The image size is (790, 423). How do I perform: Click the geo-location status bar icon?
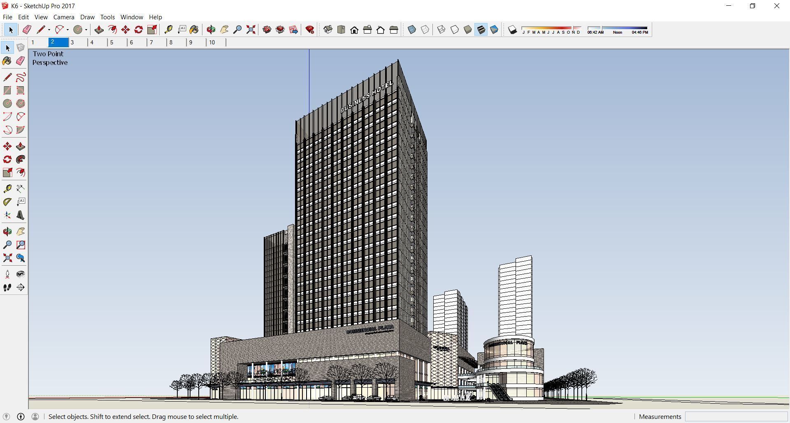(x=6, y=417)
